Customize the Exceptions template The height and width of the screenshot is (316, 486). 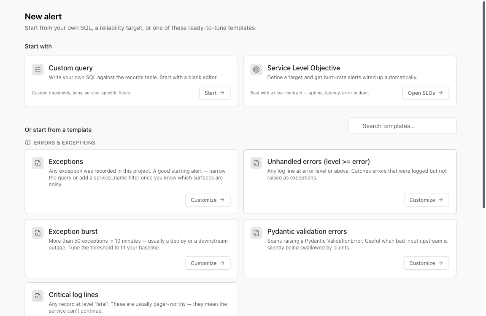point(208,200)
